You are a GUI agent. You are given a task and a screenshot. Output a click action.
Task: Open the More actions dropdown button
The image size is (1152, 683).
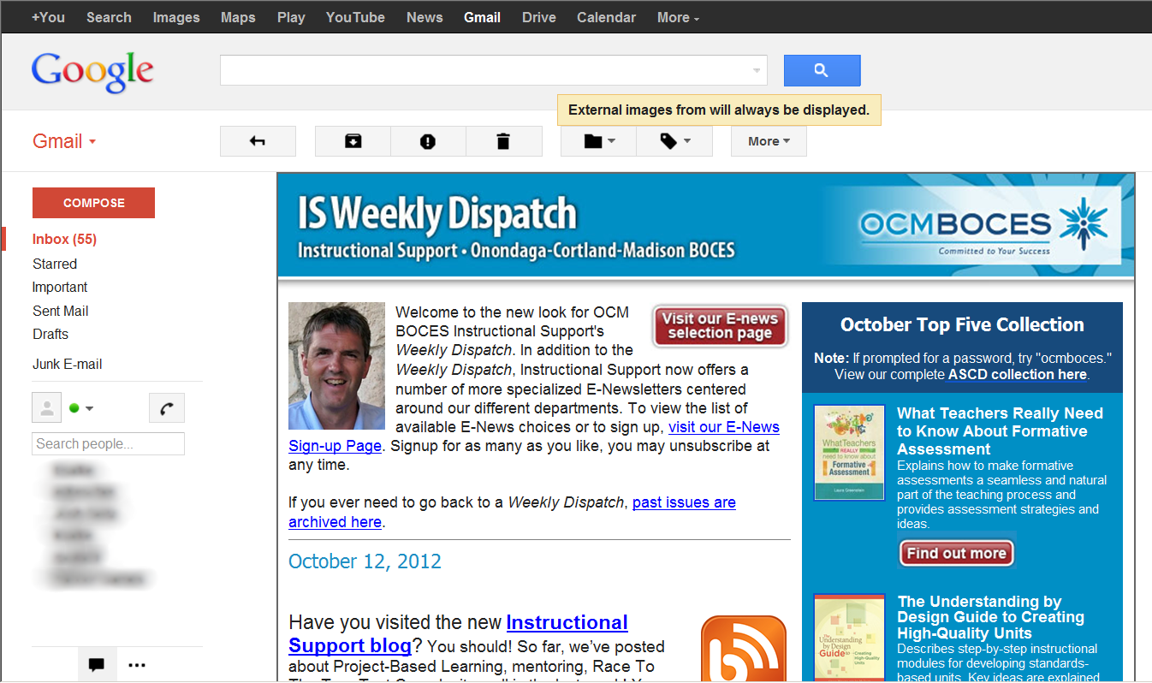(769, 141)
